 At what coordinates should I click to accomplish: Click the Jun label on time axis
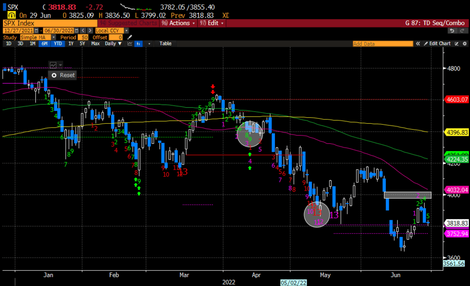(396, 275)
